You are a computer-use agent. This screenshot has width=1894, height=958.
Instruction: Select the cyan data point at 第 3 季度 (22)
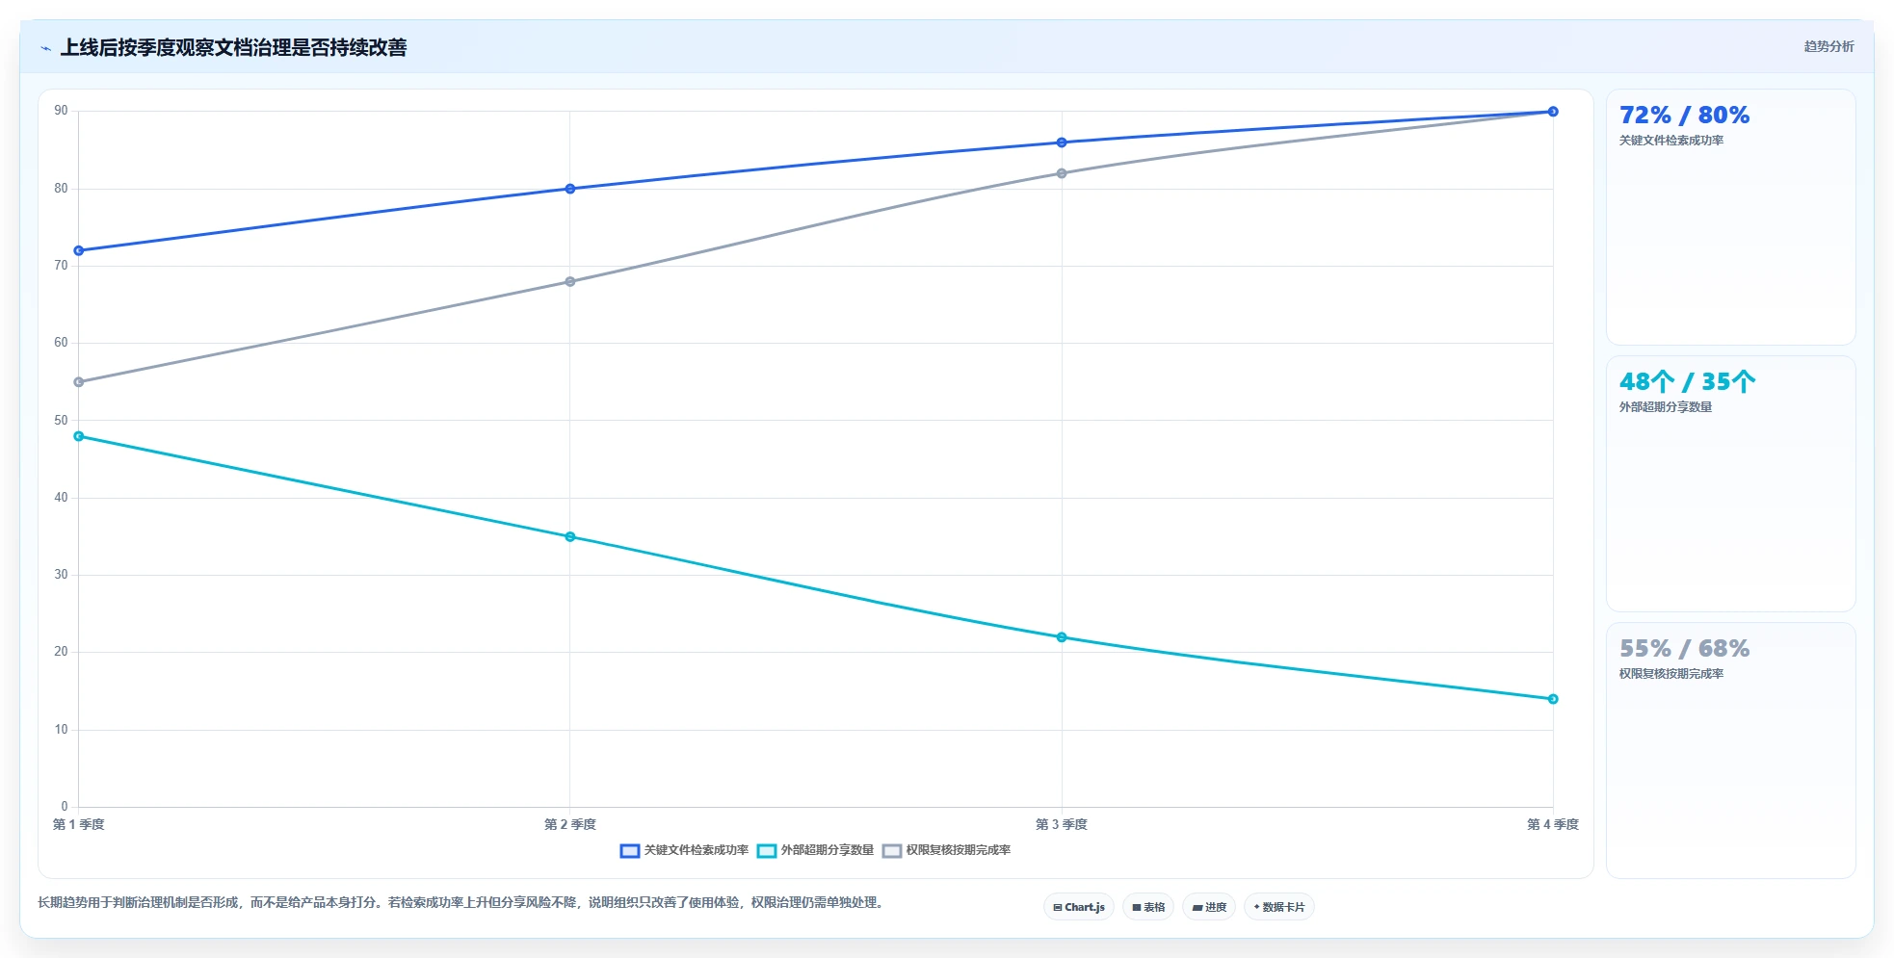pyautogui.click(x=1062, y=637)
